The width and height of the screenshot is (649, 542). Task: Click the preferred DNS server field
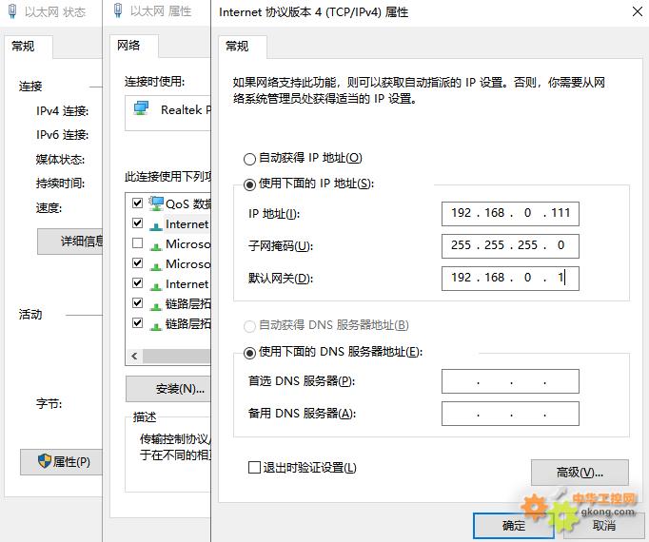tap(510, 381)
